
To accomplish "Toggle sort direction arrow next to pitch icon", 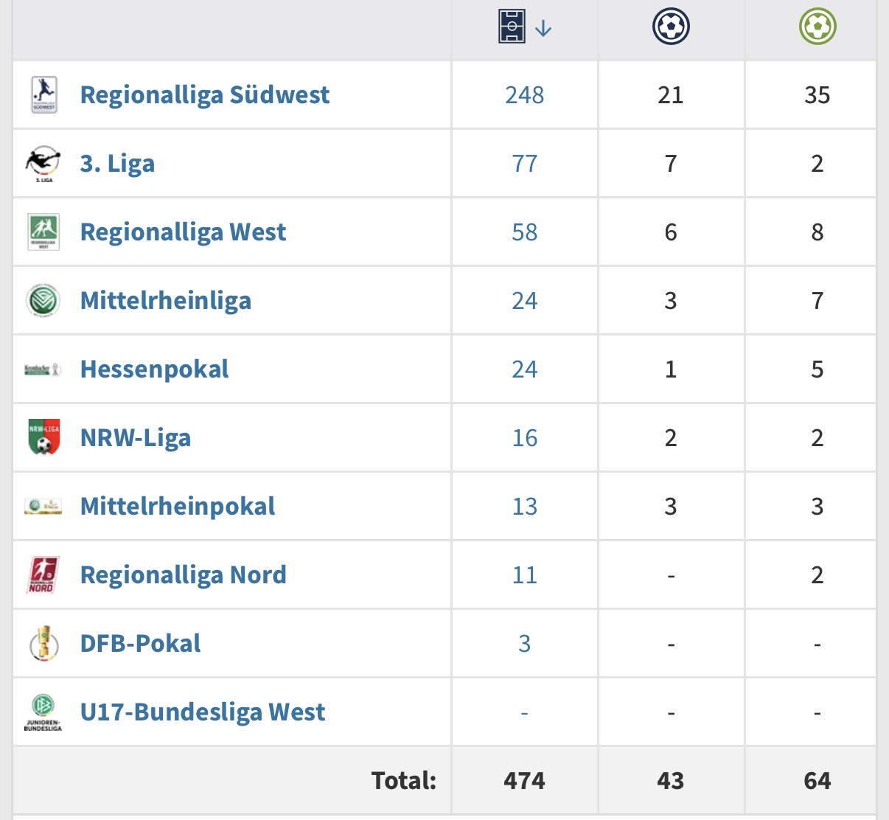I will click(x=543, y=28).
